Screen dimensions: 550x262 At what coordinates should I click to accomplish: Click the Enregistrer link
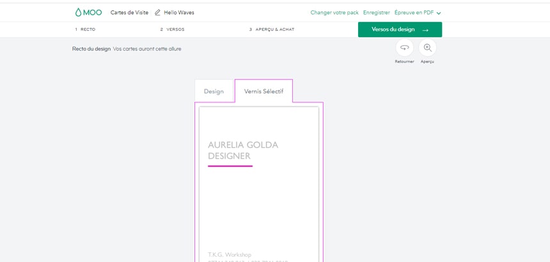(377, 13)
